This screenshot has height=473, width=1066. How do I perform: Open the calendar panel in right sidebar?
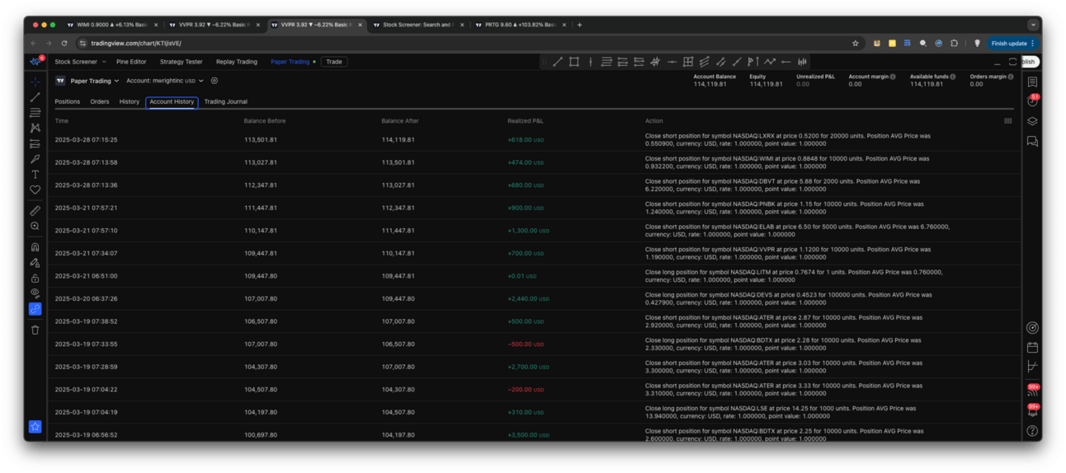(1032, 348)
